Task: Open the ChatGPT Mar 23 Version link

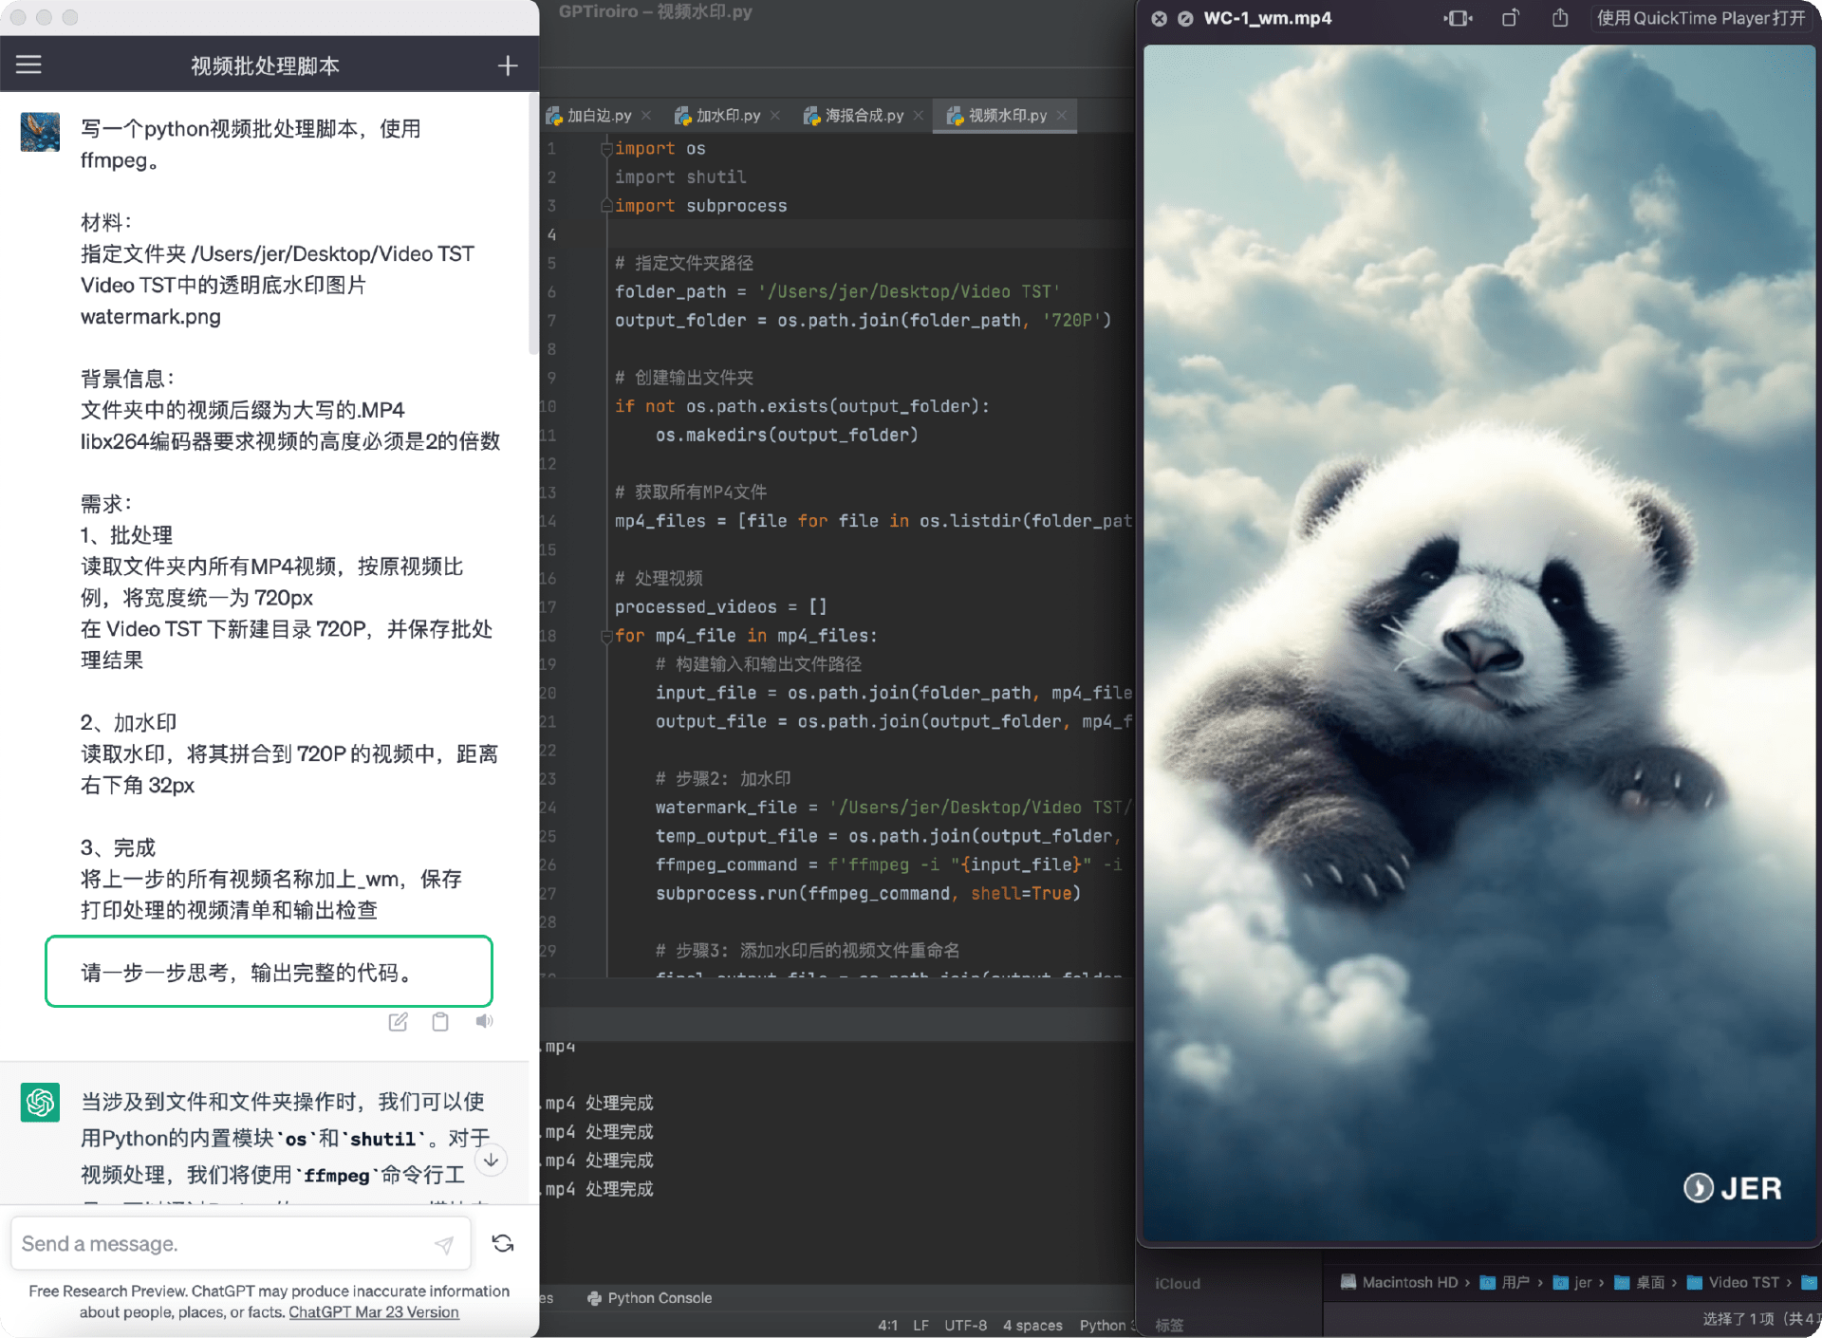Action: click(x=374, y=1311)
